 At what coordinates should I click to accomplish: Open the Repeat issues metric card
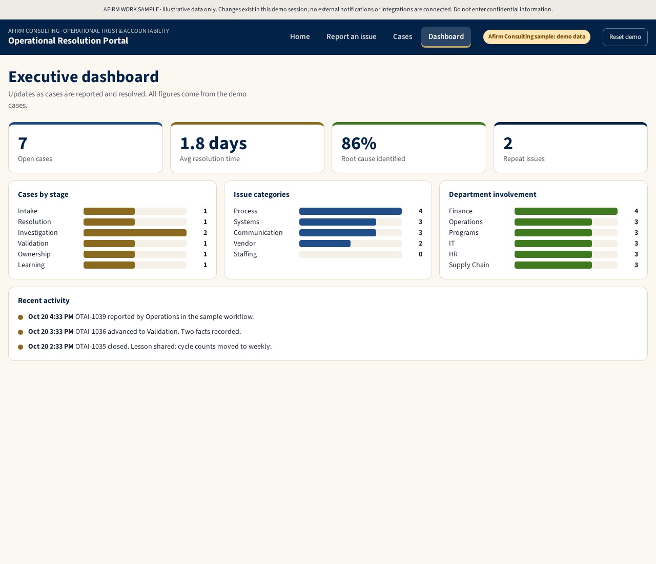[x=570, y=148]
